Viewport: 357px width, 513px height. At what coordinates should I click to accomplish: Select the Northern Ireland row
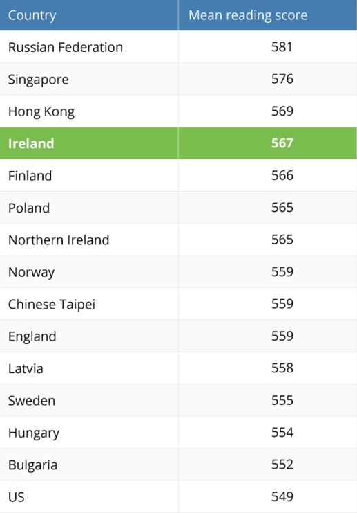click(x=178, y=240)
